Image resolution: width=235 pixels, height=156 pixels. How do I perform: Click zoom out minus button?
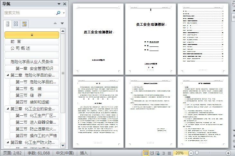(191, 153)
